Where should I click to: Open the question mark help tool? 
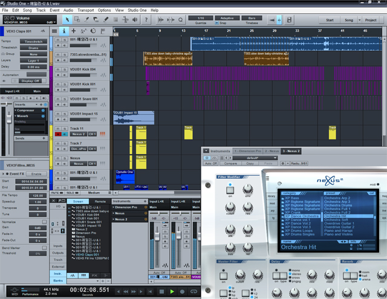tap(146, 19)
